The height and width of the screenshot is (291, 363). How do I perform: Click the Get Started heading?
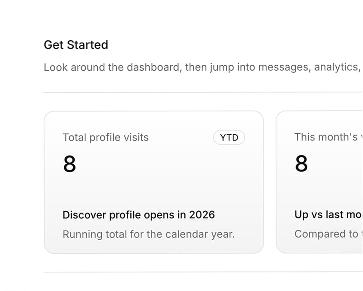click(76, 45)
